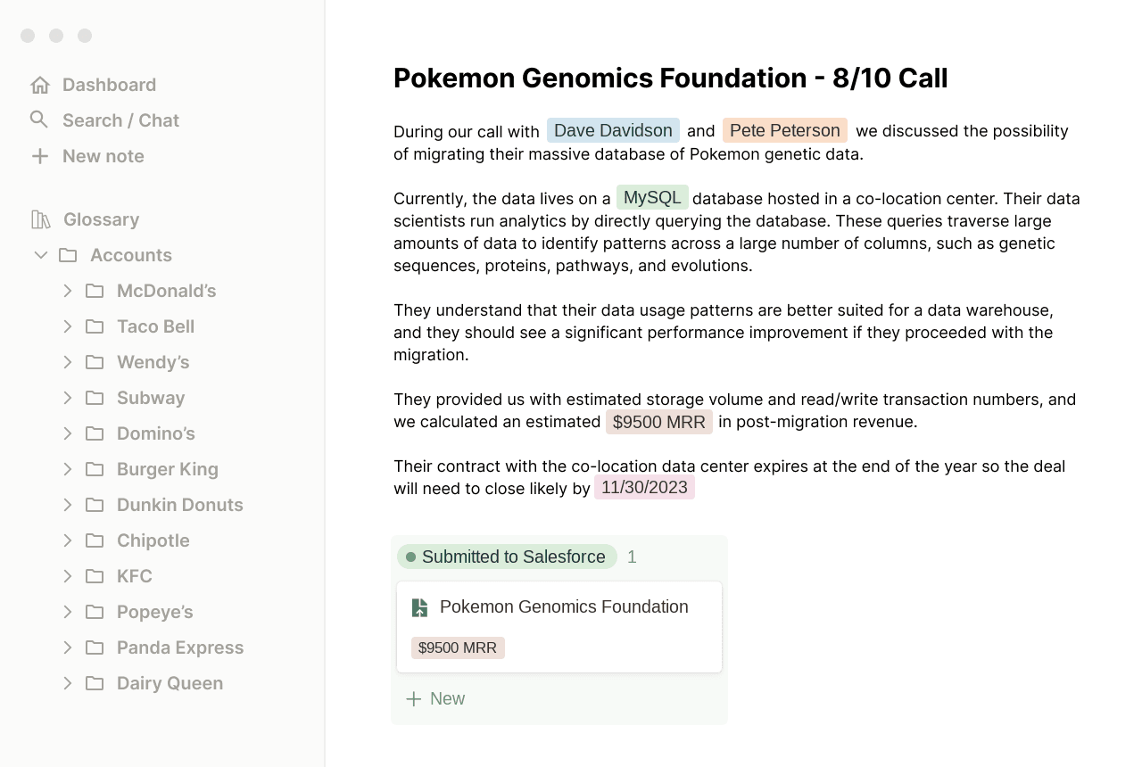Click the plus icon next to New
The image size is (1142, 767).
click(x=413, y=699)
